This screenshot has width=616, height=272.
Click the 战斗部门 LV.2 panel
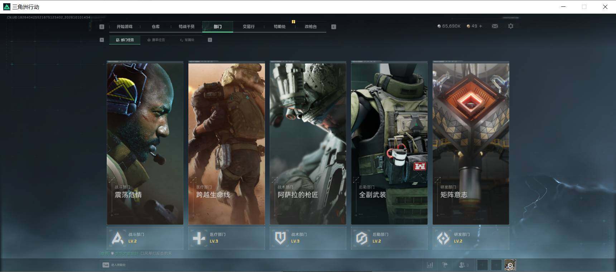point(145,238)
